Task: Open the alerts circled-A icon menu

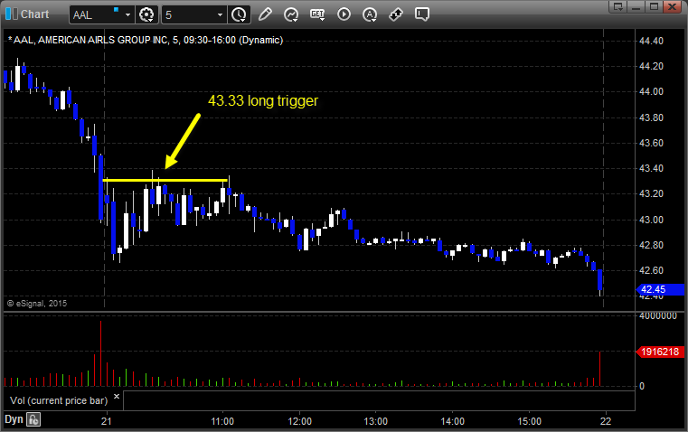Action: pyautogui.click(x=370, y=14)
